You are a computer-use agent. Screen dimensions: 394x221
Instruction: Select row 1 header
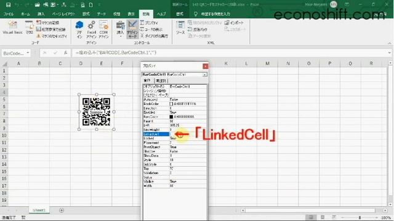(x=4, y=71)
